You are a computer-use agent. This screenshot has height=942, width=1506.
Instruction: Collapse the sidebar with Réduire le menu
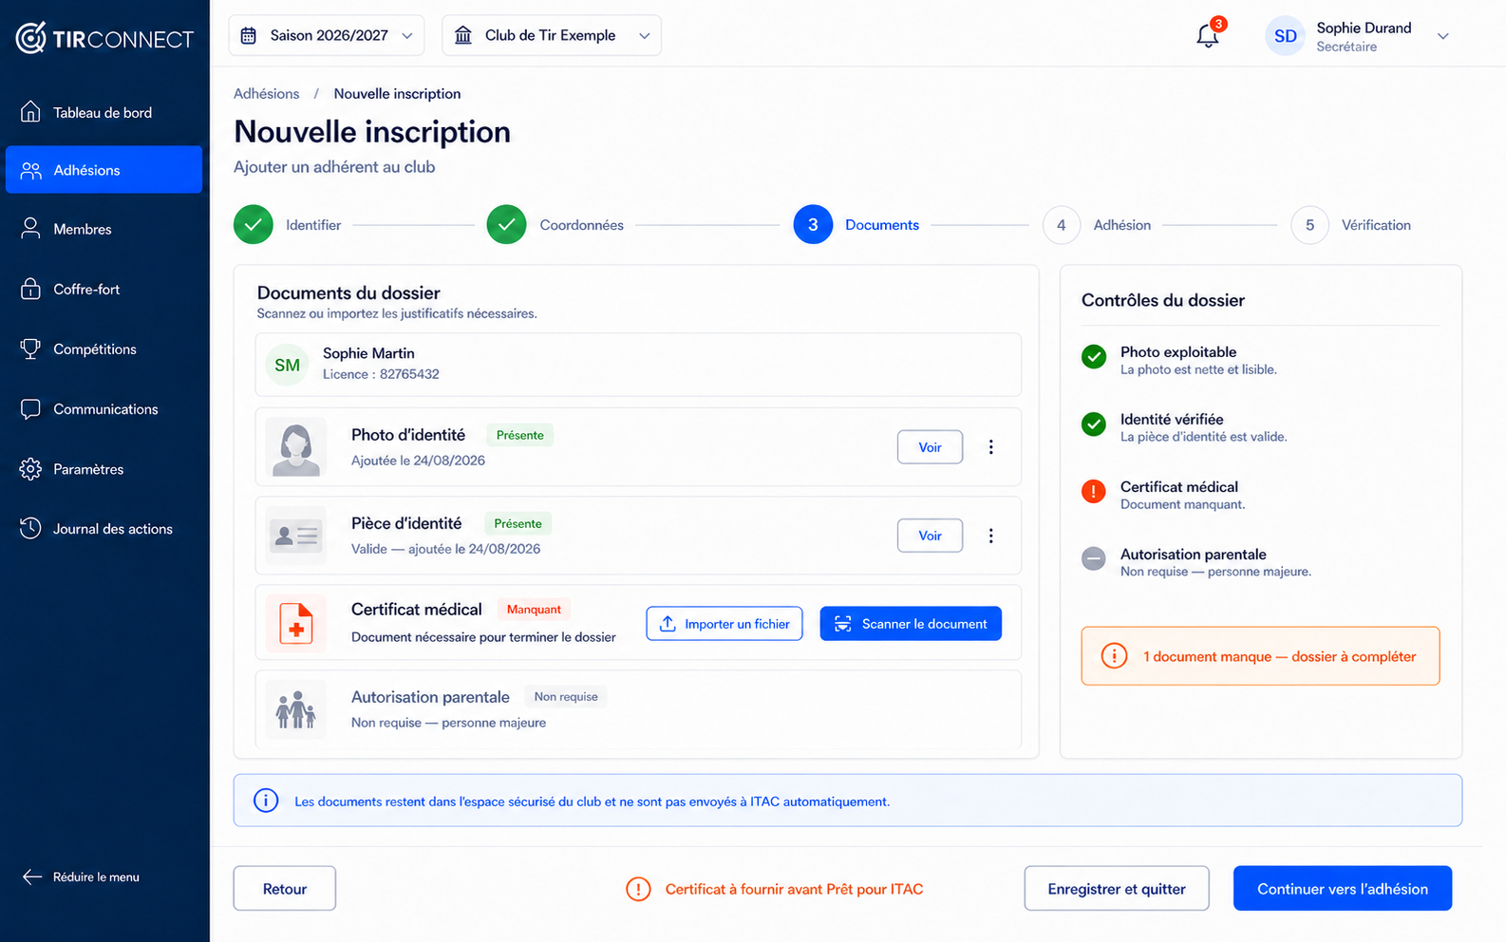[x=82, y=876]
